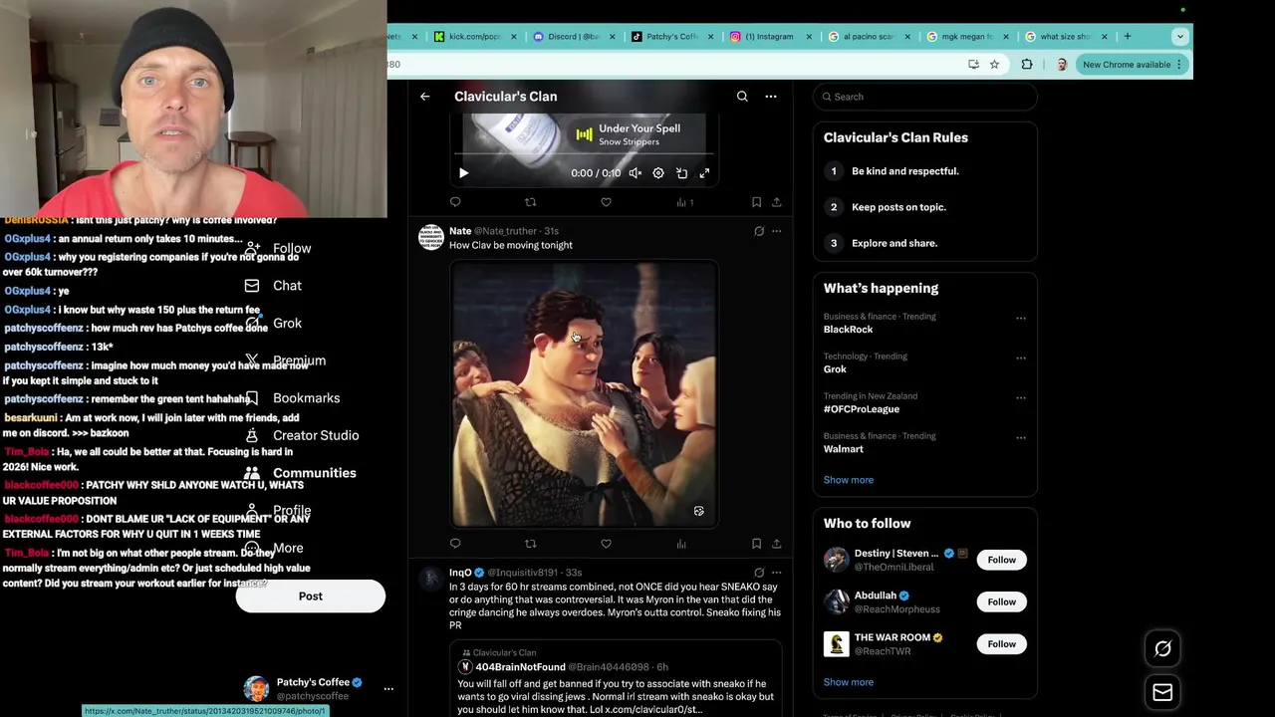Open more options for BlackRock trend

(1021, 318)
